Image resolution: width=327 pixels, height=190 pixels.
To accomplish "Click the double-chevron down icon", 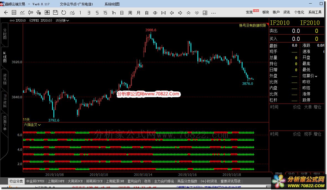I will [197, 13].
